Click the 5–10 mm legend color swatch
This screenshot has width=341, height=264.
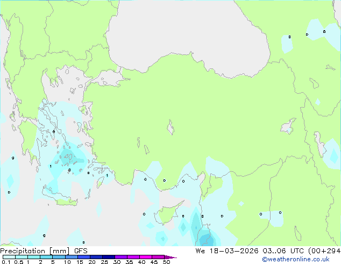59,257
